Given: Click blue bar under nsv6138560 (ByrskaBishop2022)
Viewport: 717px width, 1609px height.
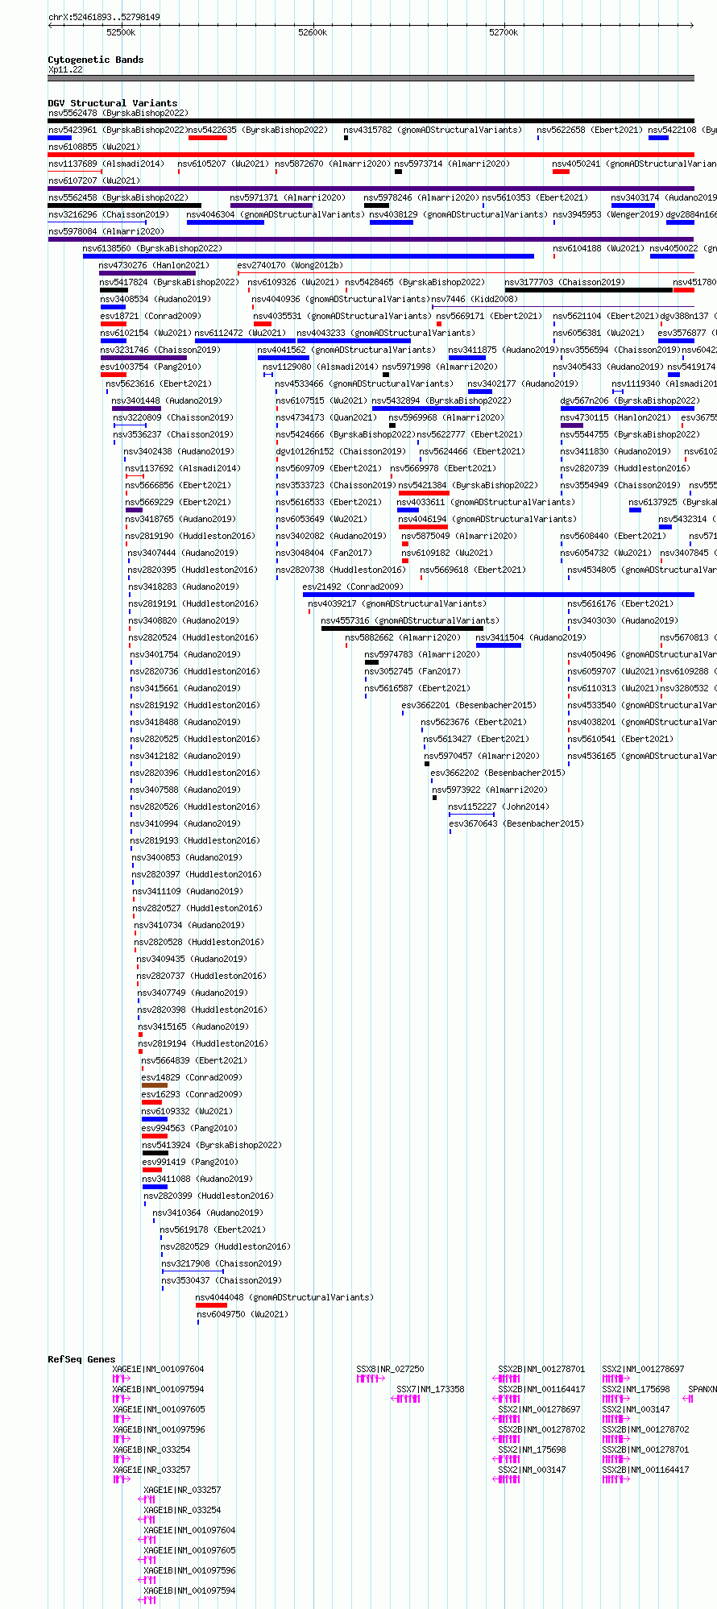Looking at the screenshot, I should pyautogui.click(x=309, y=256).
